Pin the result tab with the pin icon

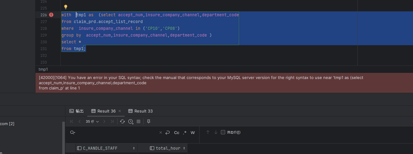148,121
